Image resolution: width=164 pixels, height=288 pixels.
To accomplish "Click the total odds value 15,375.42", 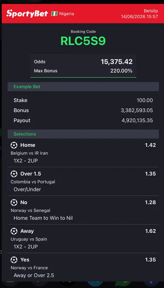I will [x=117, y=62].
